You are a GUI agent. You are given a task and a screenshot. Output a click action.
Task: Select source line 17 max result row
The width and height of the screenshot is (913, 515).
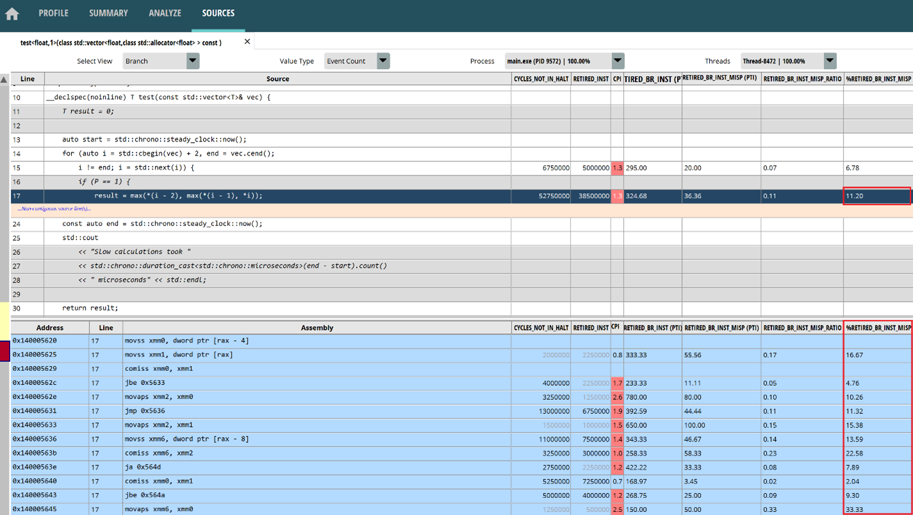click(178, 196)
